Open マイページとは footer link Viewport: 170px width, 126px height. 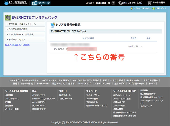[93, 95]
